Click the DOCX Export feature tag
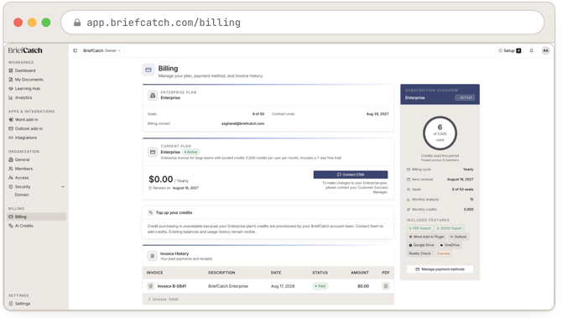 point(449,228)
